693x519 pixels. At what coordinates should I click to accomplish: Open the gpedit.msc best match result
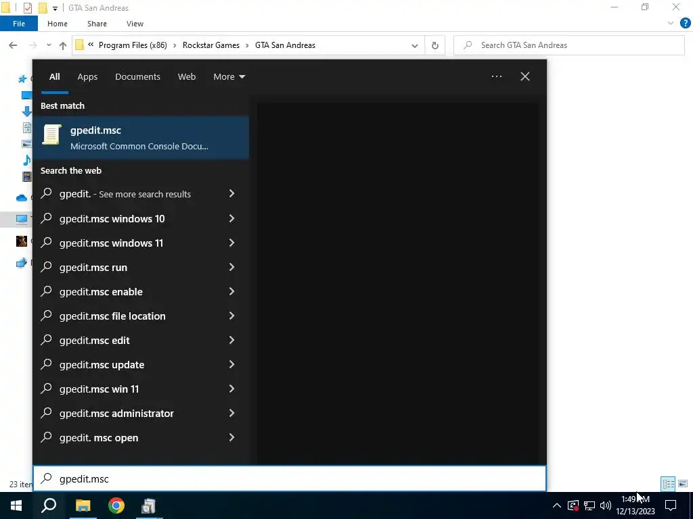point(141,138)
